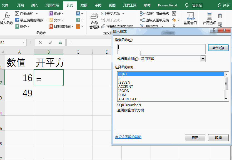This screenshot has height=160, width=232.
Task: Click the function list scroll down arrow
Action: [226, 99]
